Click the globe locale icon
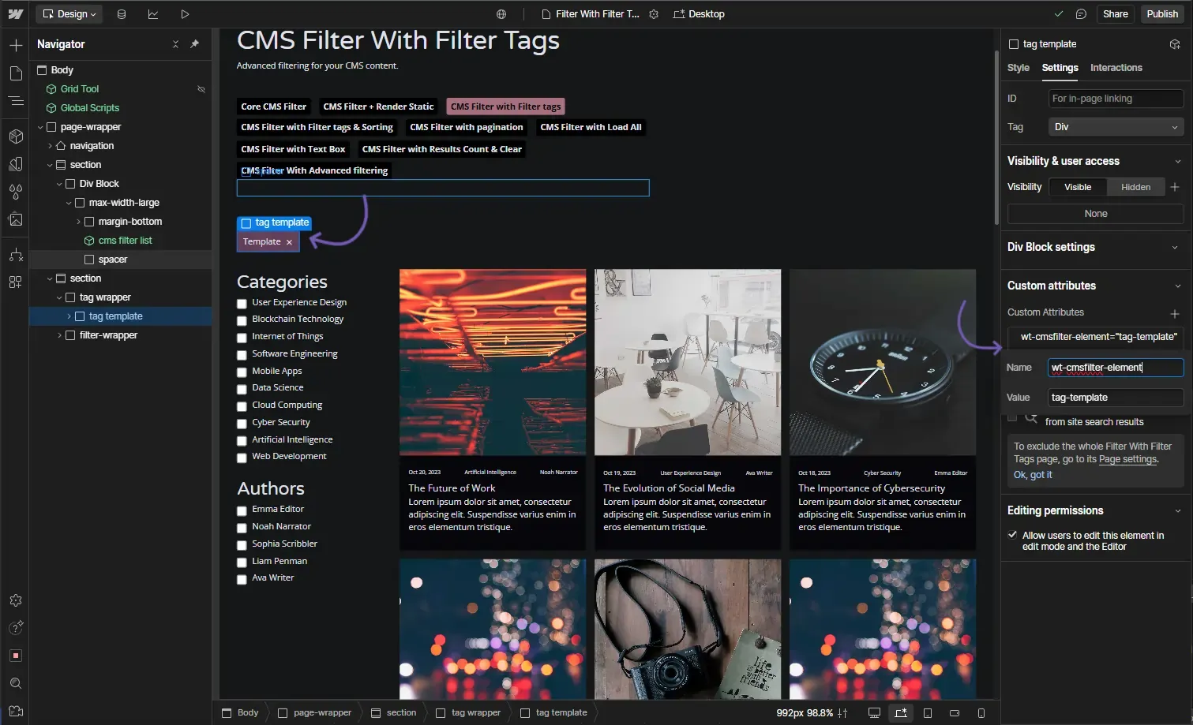This screenshot has width=1193, height=725. pos(501,14)
